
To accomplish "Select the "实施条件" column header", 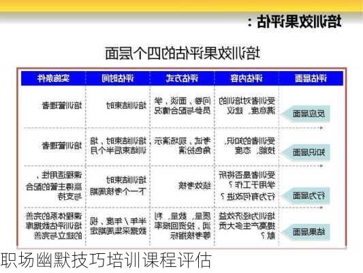I will pos(54,78).
